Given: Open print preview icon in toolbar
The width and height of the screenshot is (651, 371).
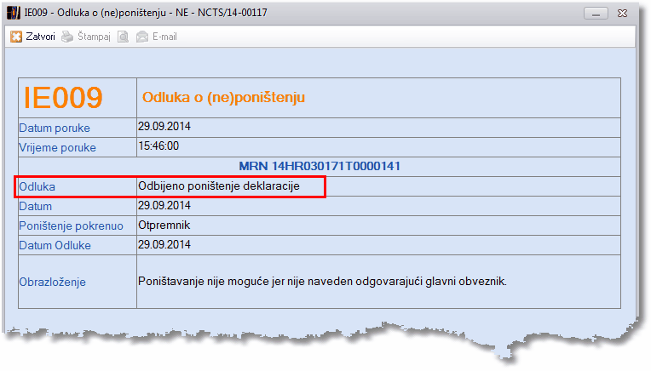Looking at the screenshot, I should [x=123, y=37].
